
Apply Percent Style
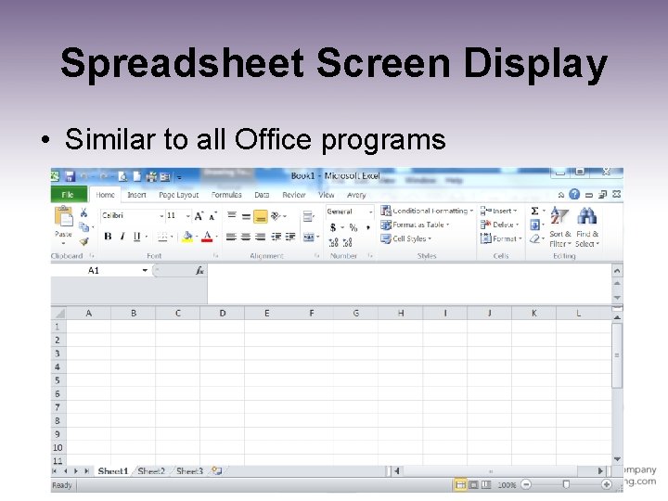[353, 227]
